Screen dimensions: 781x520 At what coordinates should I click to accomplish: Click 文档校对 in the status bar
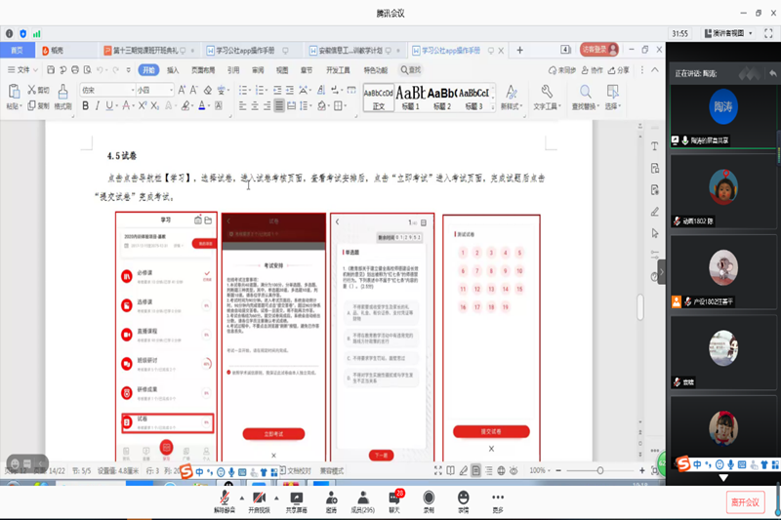pos(296,471)
